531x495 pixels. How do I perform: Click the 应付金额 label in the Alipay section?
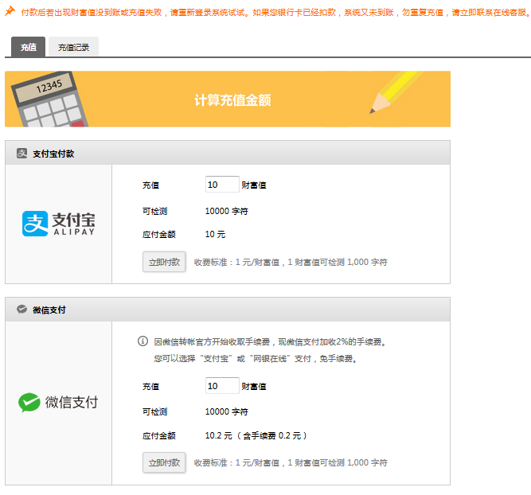coord(159,234)
